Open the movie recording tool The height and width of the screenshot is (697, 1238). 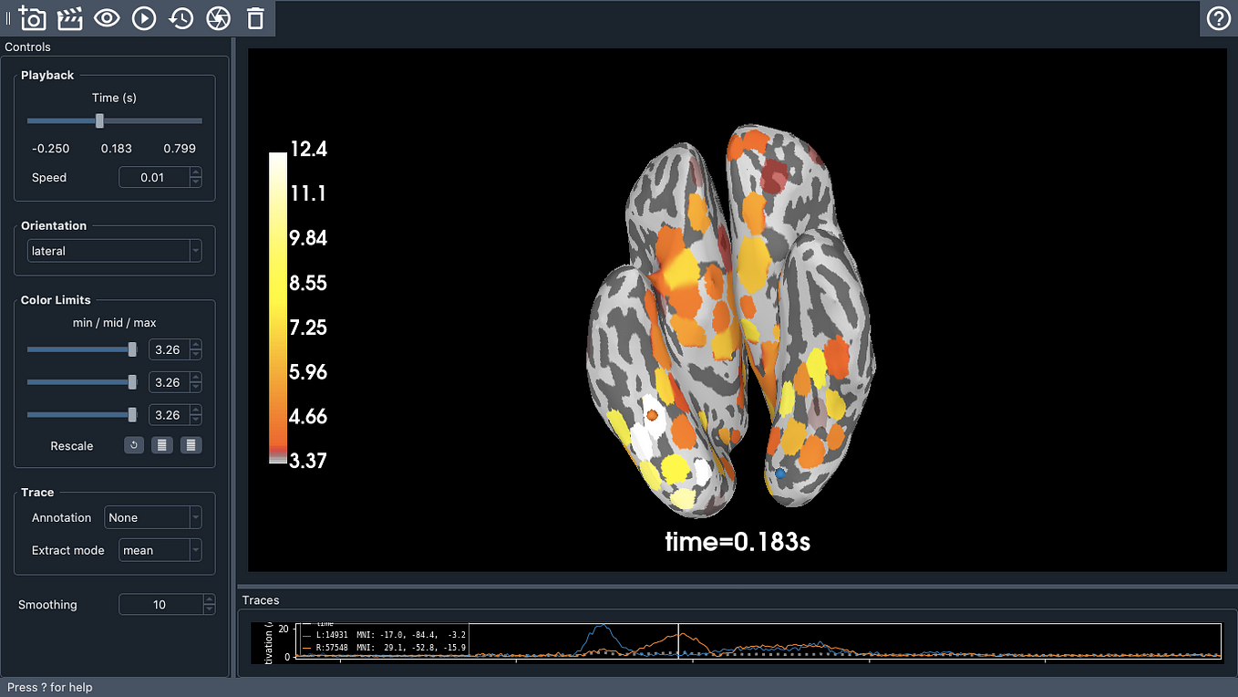click(69, 18)
